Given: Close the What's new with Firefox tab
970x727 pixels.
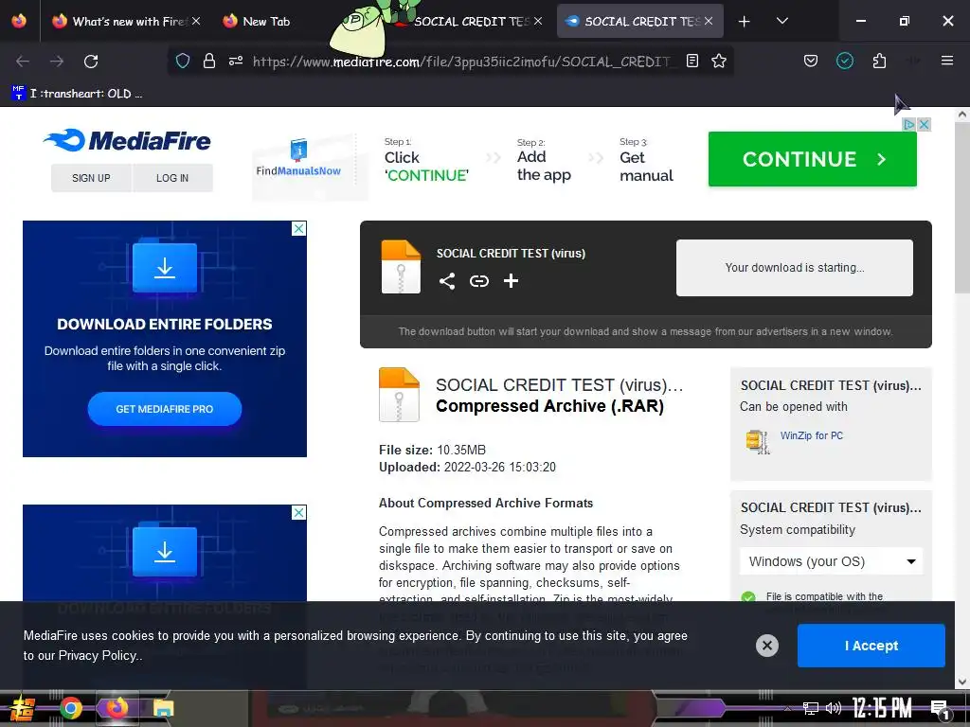Looking at the screenshot, I should (x=195, y=21).
